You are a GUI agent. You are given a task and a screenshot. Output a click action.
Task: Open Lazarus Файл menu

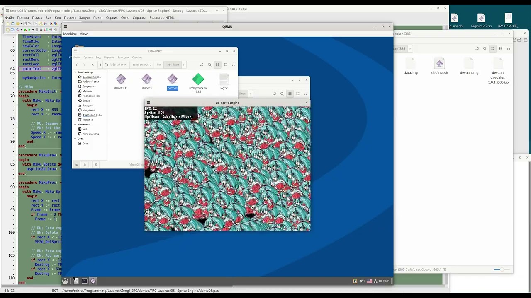(10, 17)
